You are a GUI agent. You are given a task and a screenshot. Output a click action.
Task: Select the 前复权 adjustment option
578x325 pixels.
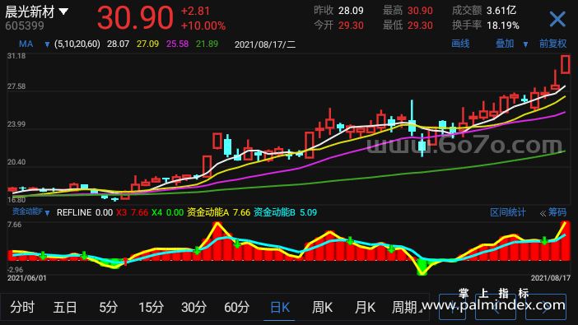click(x=552, y=44)
